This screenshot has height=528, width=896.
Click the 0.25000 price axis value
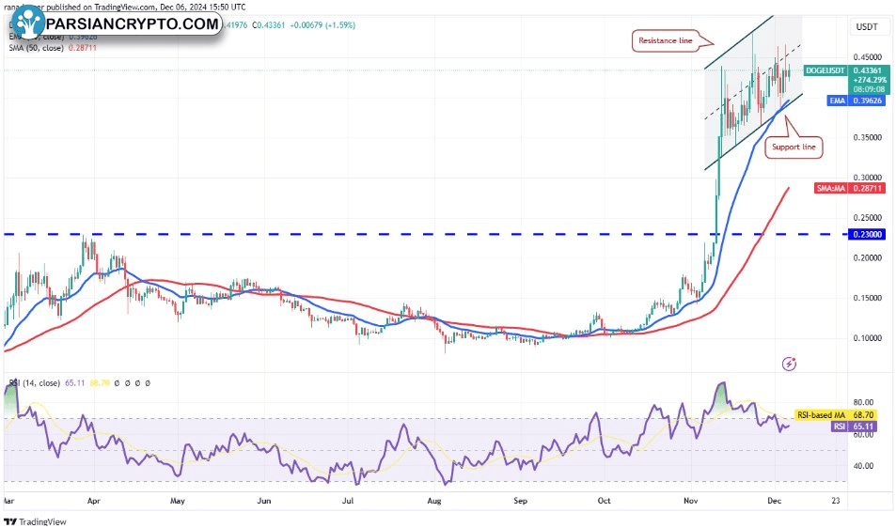pos(868,217)
